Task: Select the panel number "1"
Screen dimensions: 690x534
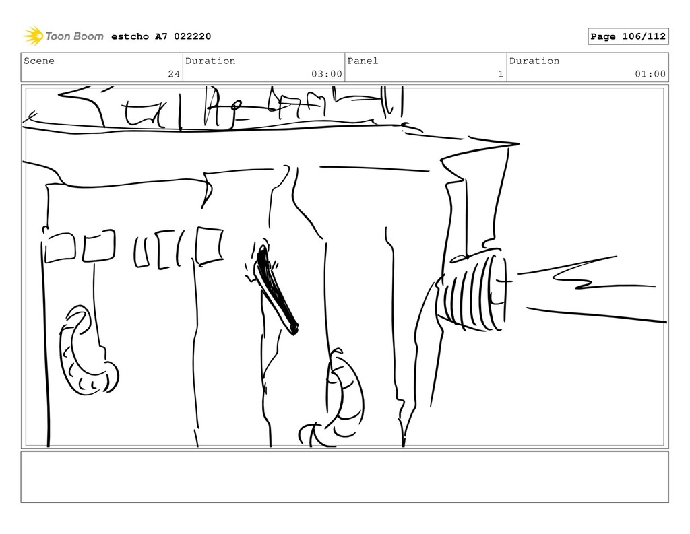Action: [501, 74]
